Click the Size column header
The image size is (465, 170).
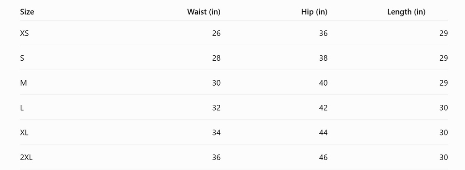click(x=27, y=12)
